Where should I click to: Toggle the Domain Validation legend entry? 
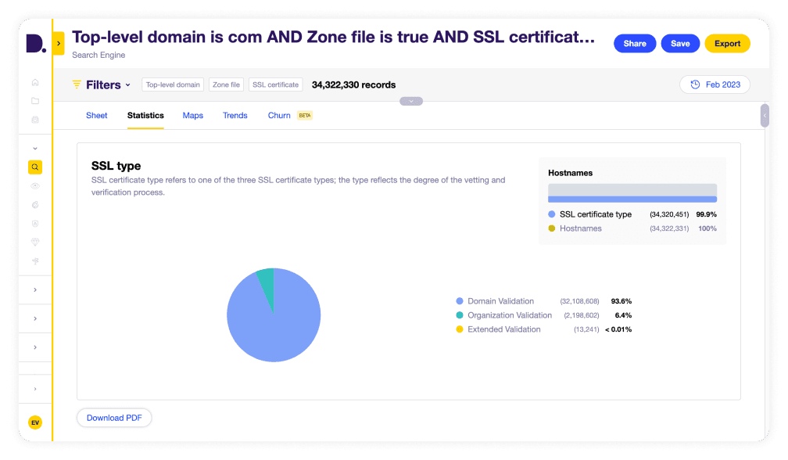(500, 301)
